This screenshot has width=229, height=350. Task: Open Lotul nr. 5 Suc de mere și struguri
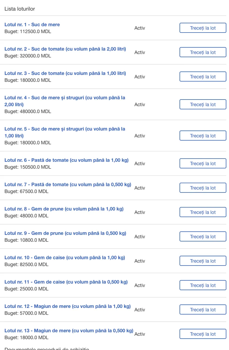[x=65, y=129]
